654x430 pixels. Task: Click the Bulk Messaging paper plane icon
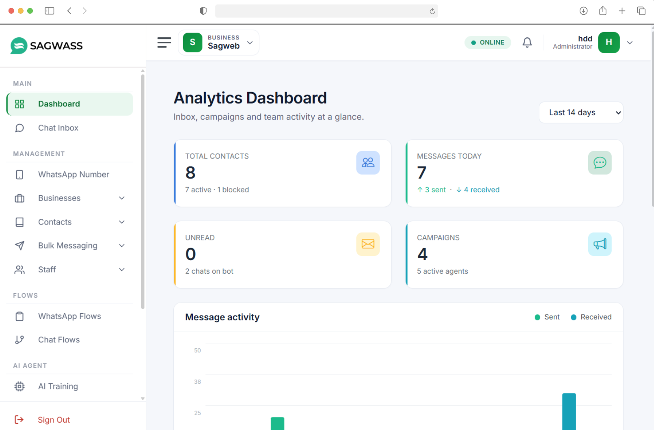(x=19, y=246)
